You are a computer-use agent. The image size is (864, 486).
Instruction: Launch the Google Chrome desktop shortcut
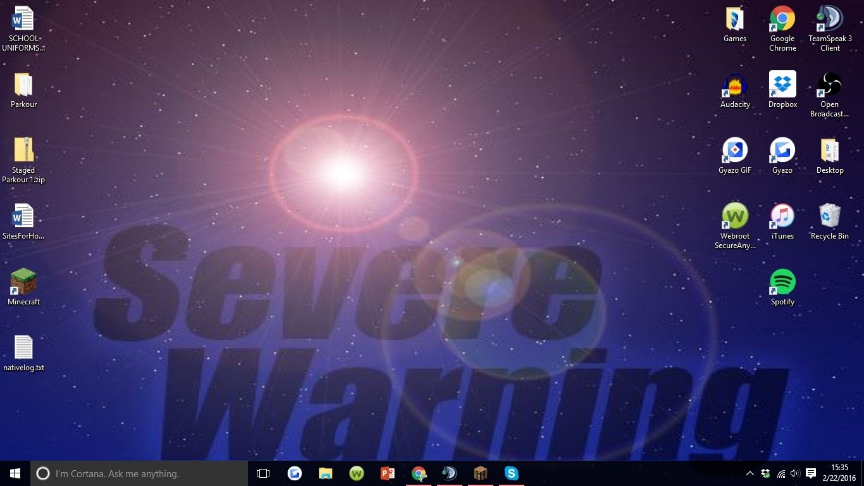tap(782, 29)
